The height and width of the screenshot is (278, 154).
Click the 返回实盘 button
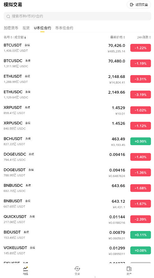pyautogui.click(x=139, y=5)
